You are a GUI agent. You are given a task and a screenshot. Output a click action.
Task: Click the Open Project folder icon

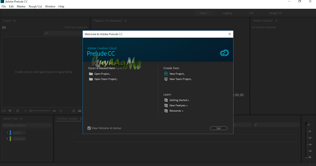(91, 74)
